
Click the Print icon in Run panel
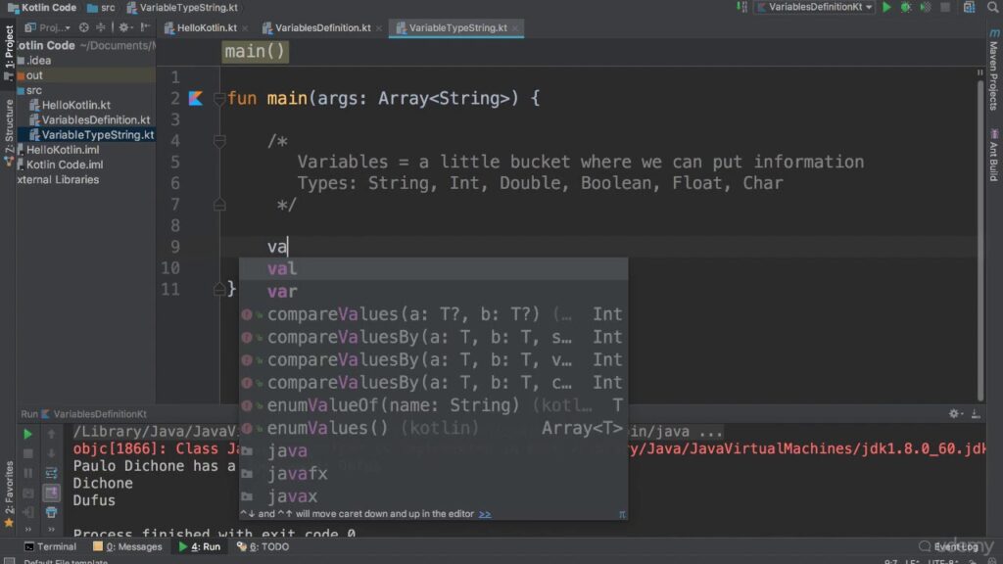point(51,513)
